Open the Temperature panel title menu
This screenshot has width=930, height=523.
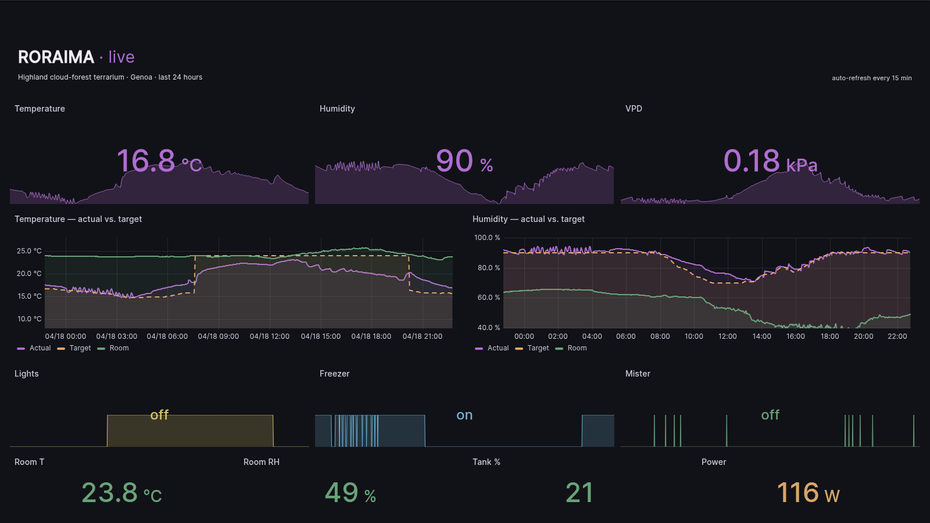click(40, 109)
